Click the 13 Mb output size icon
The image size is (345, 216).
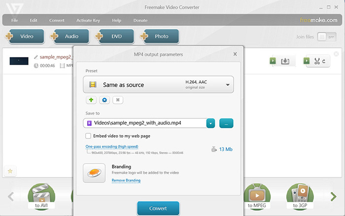pyautogui.click(x=213, y=149)
